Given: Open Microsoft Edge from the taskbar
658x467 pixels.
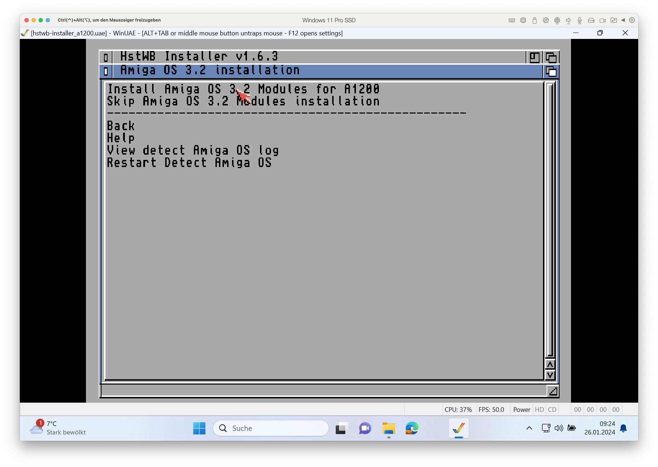Looking at the screenshot, I should (412, 428).
